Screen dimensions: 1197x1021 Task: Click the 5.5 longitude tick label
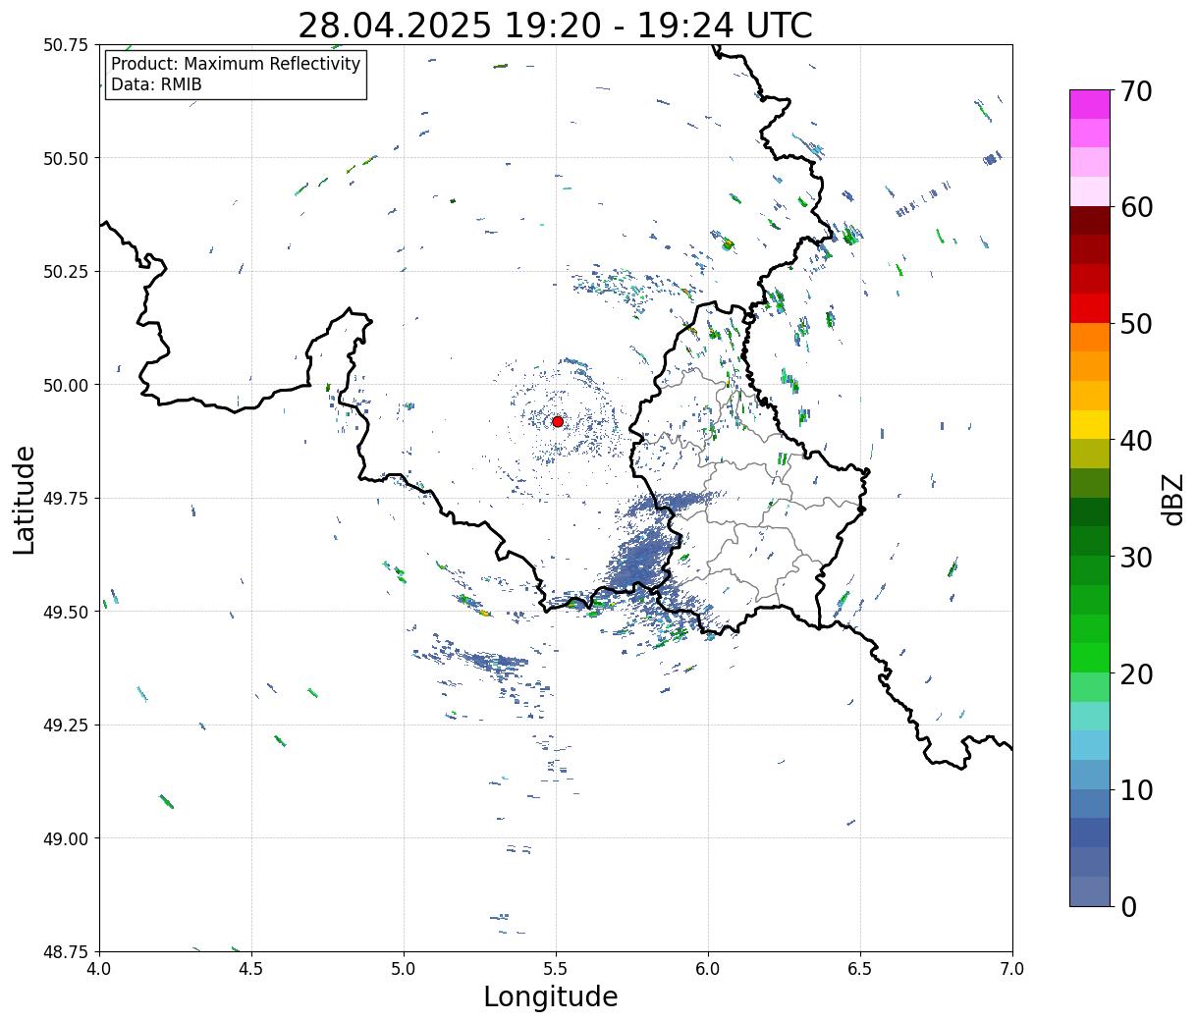pos(556,969)
